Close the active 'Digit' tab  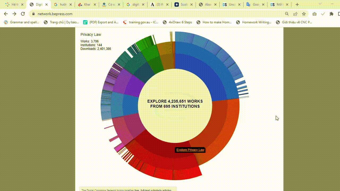(x=46, y=5)
